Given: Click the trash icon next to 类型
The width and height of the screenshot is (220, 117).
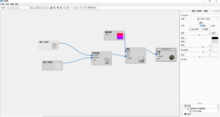Looking at the screenshot, I should click(198, 19).
